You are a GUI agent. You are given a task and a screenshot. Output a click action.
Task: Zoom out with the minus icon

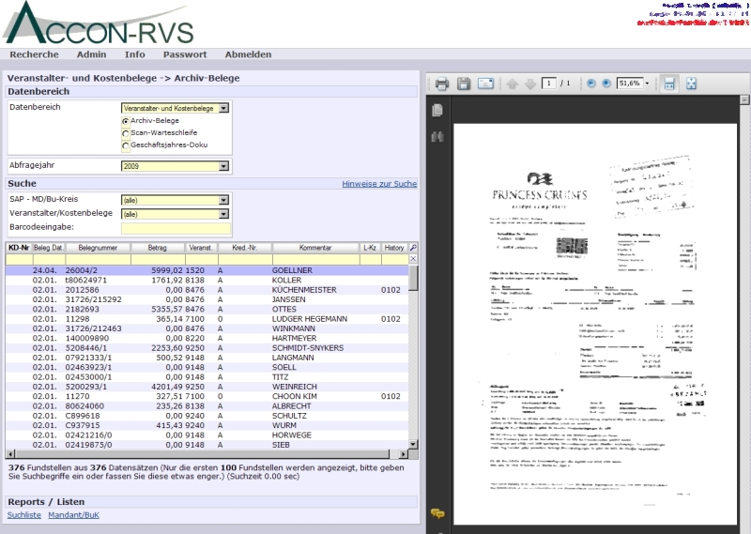click(591, 84)
